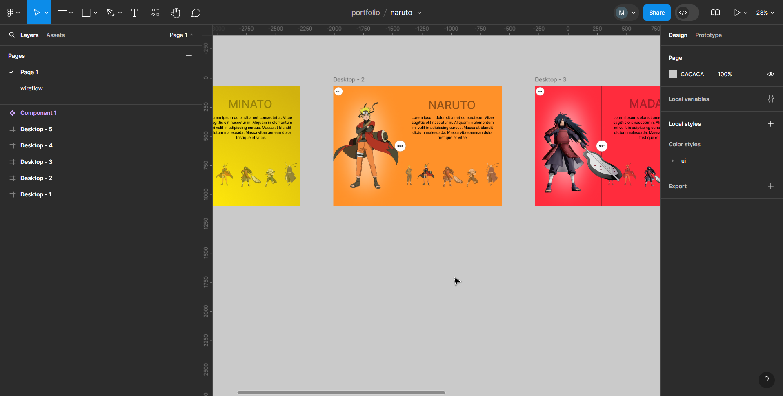
Task: Click the frame icon beside Desktop - 5
Action: (x=12, y=129)
